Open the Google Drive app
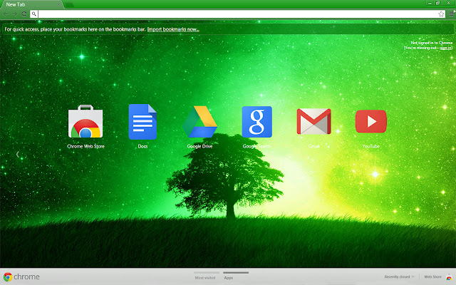 tap(199, 122)
